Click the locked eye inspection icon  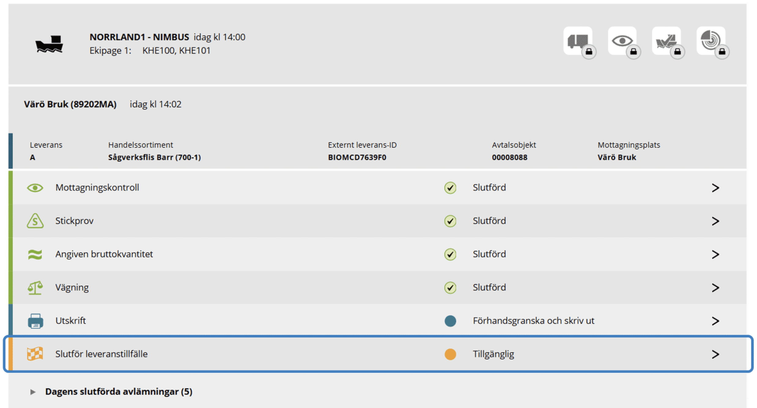622,41
